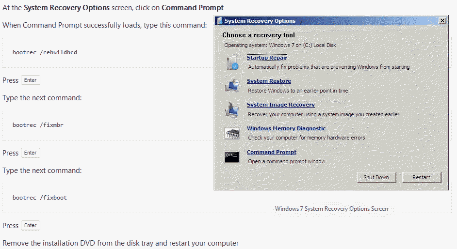Screen dimensions: 457x249
Task: Open the Command Prompt link
Action: pos(272,152)
